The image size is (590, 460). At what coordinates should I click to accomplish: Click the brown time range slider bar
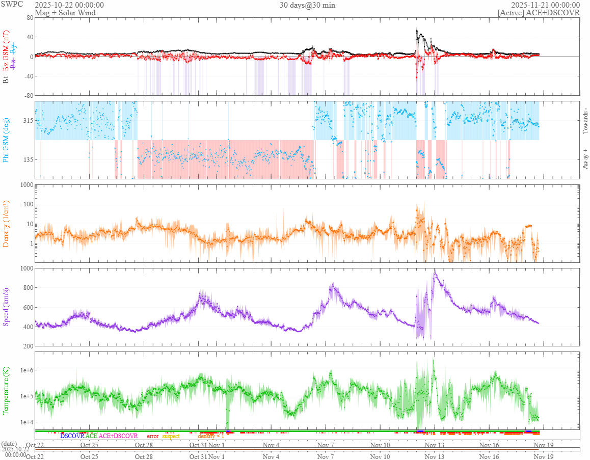[x=287, y=449]
